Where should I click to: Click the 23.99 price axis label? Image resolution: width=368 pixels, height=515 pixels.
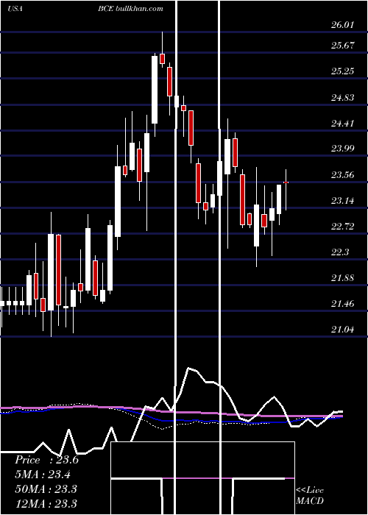tap(343, 148)
